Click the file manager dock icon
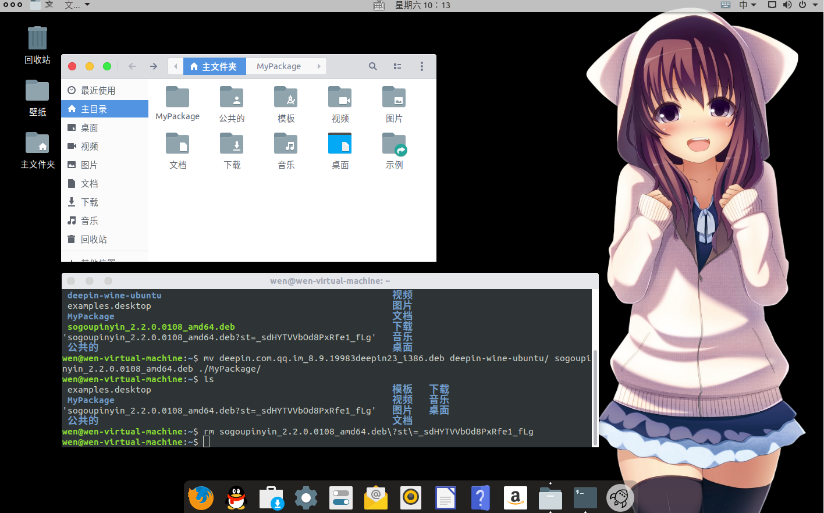The image size is (824, 513). [x=550, y=498]
